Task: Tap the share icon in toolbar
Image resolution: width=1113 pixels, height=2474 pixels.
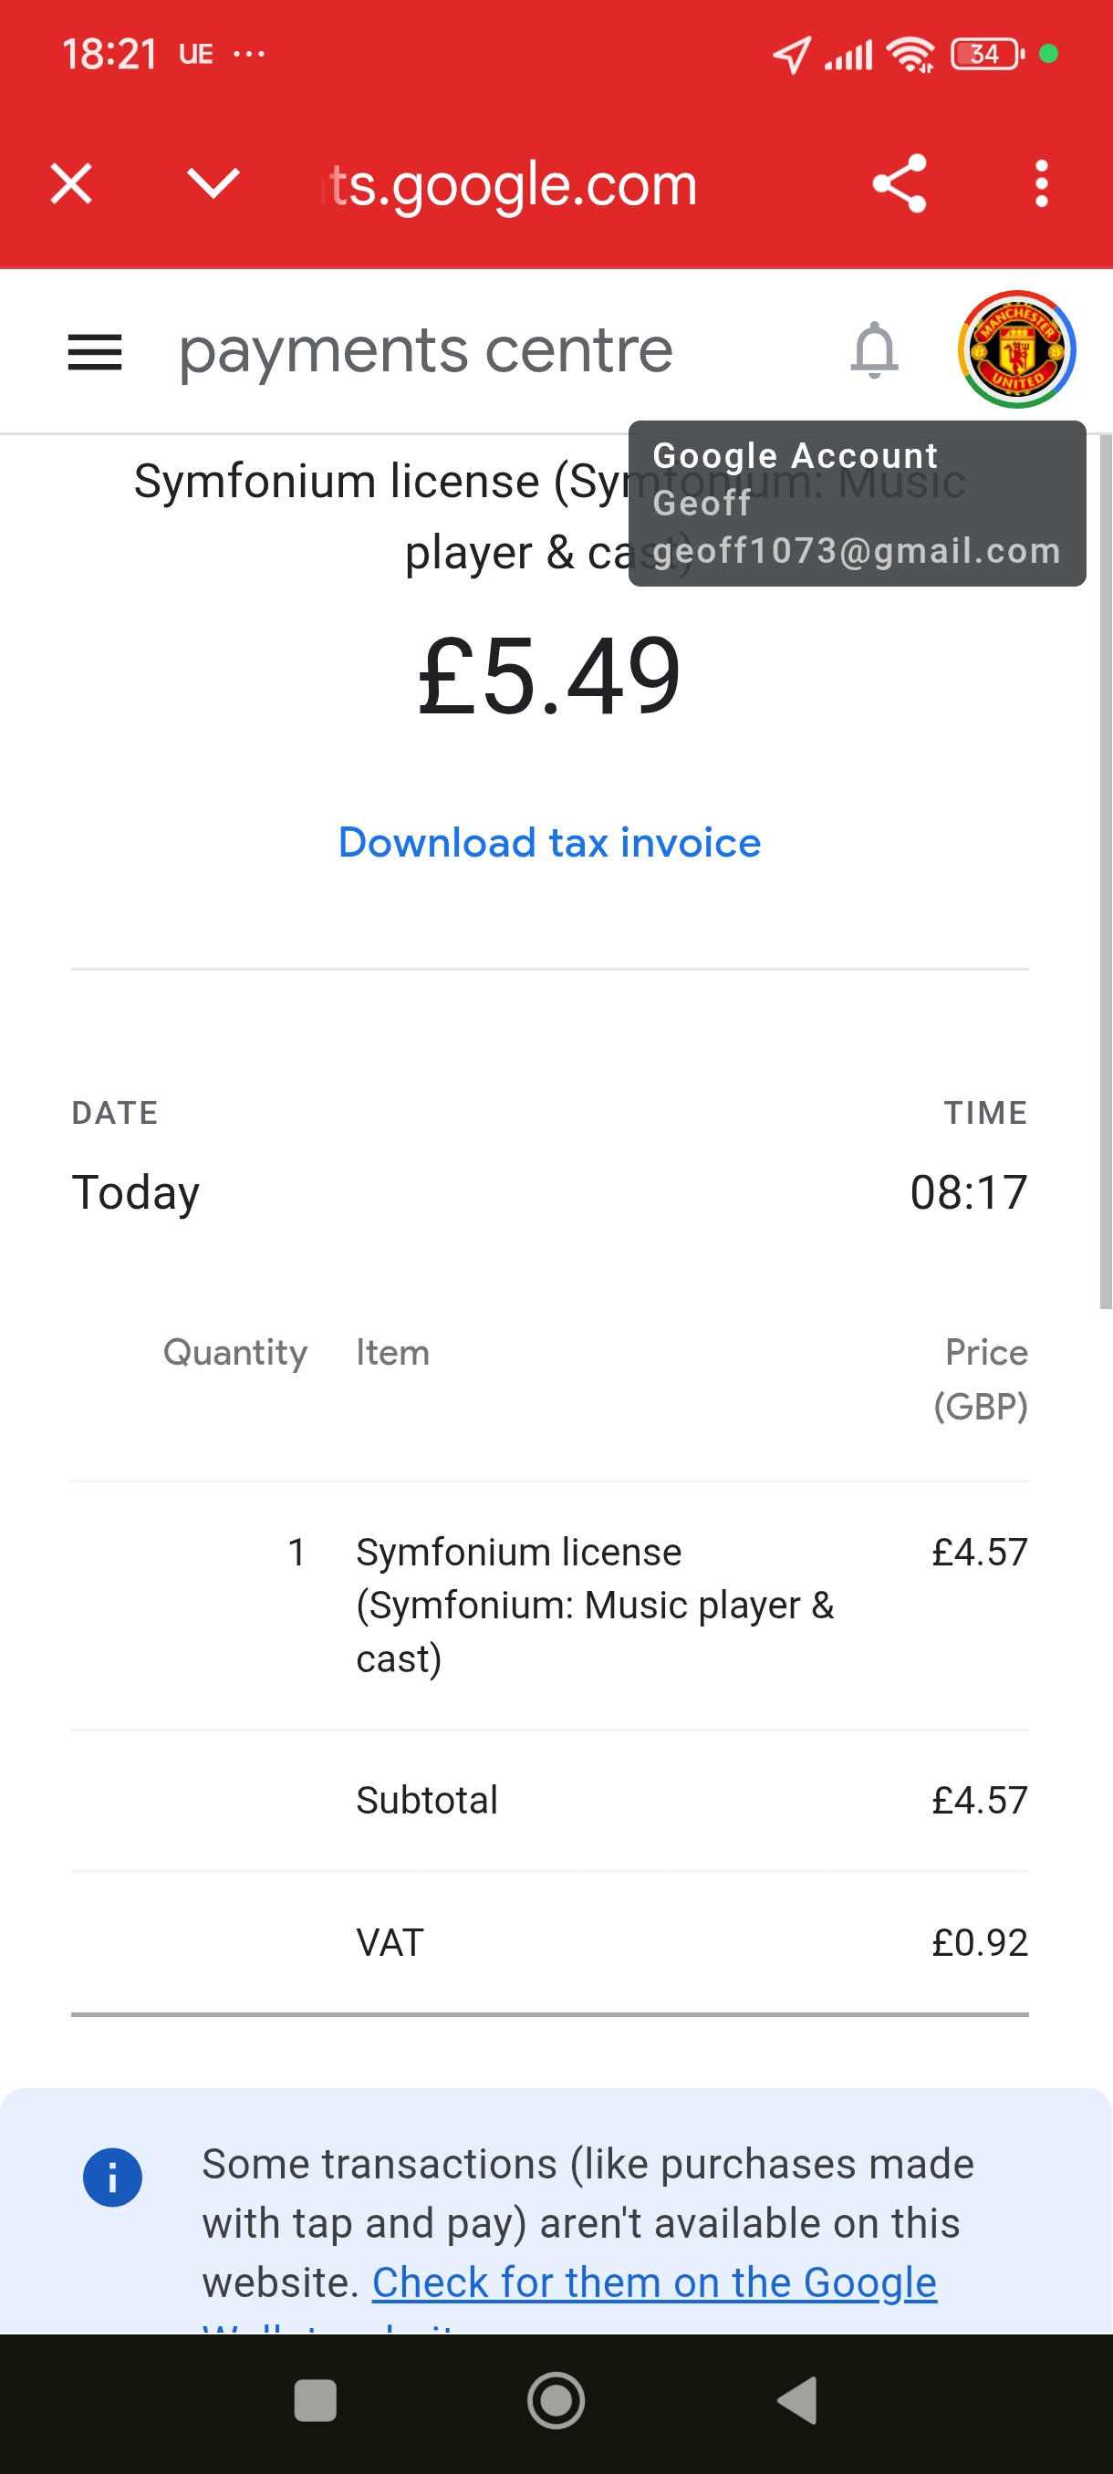Action: point(899,183)
